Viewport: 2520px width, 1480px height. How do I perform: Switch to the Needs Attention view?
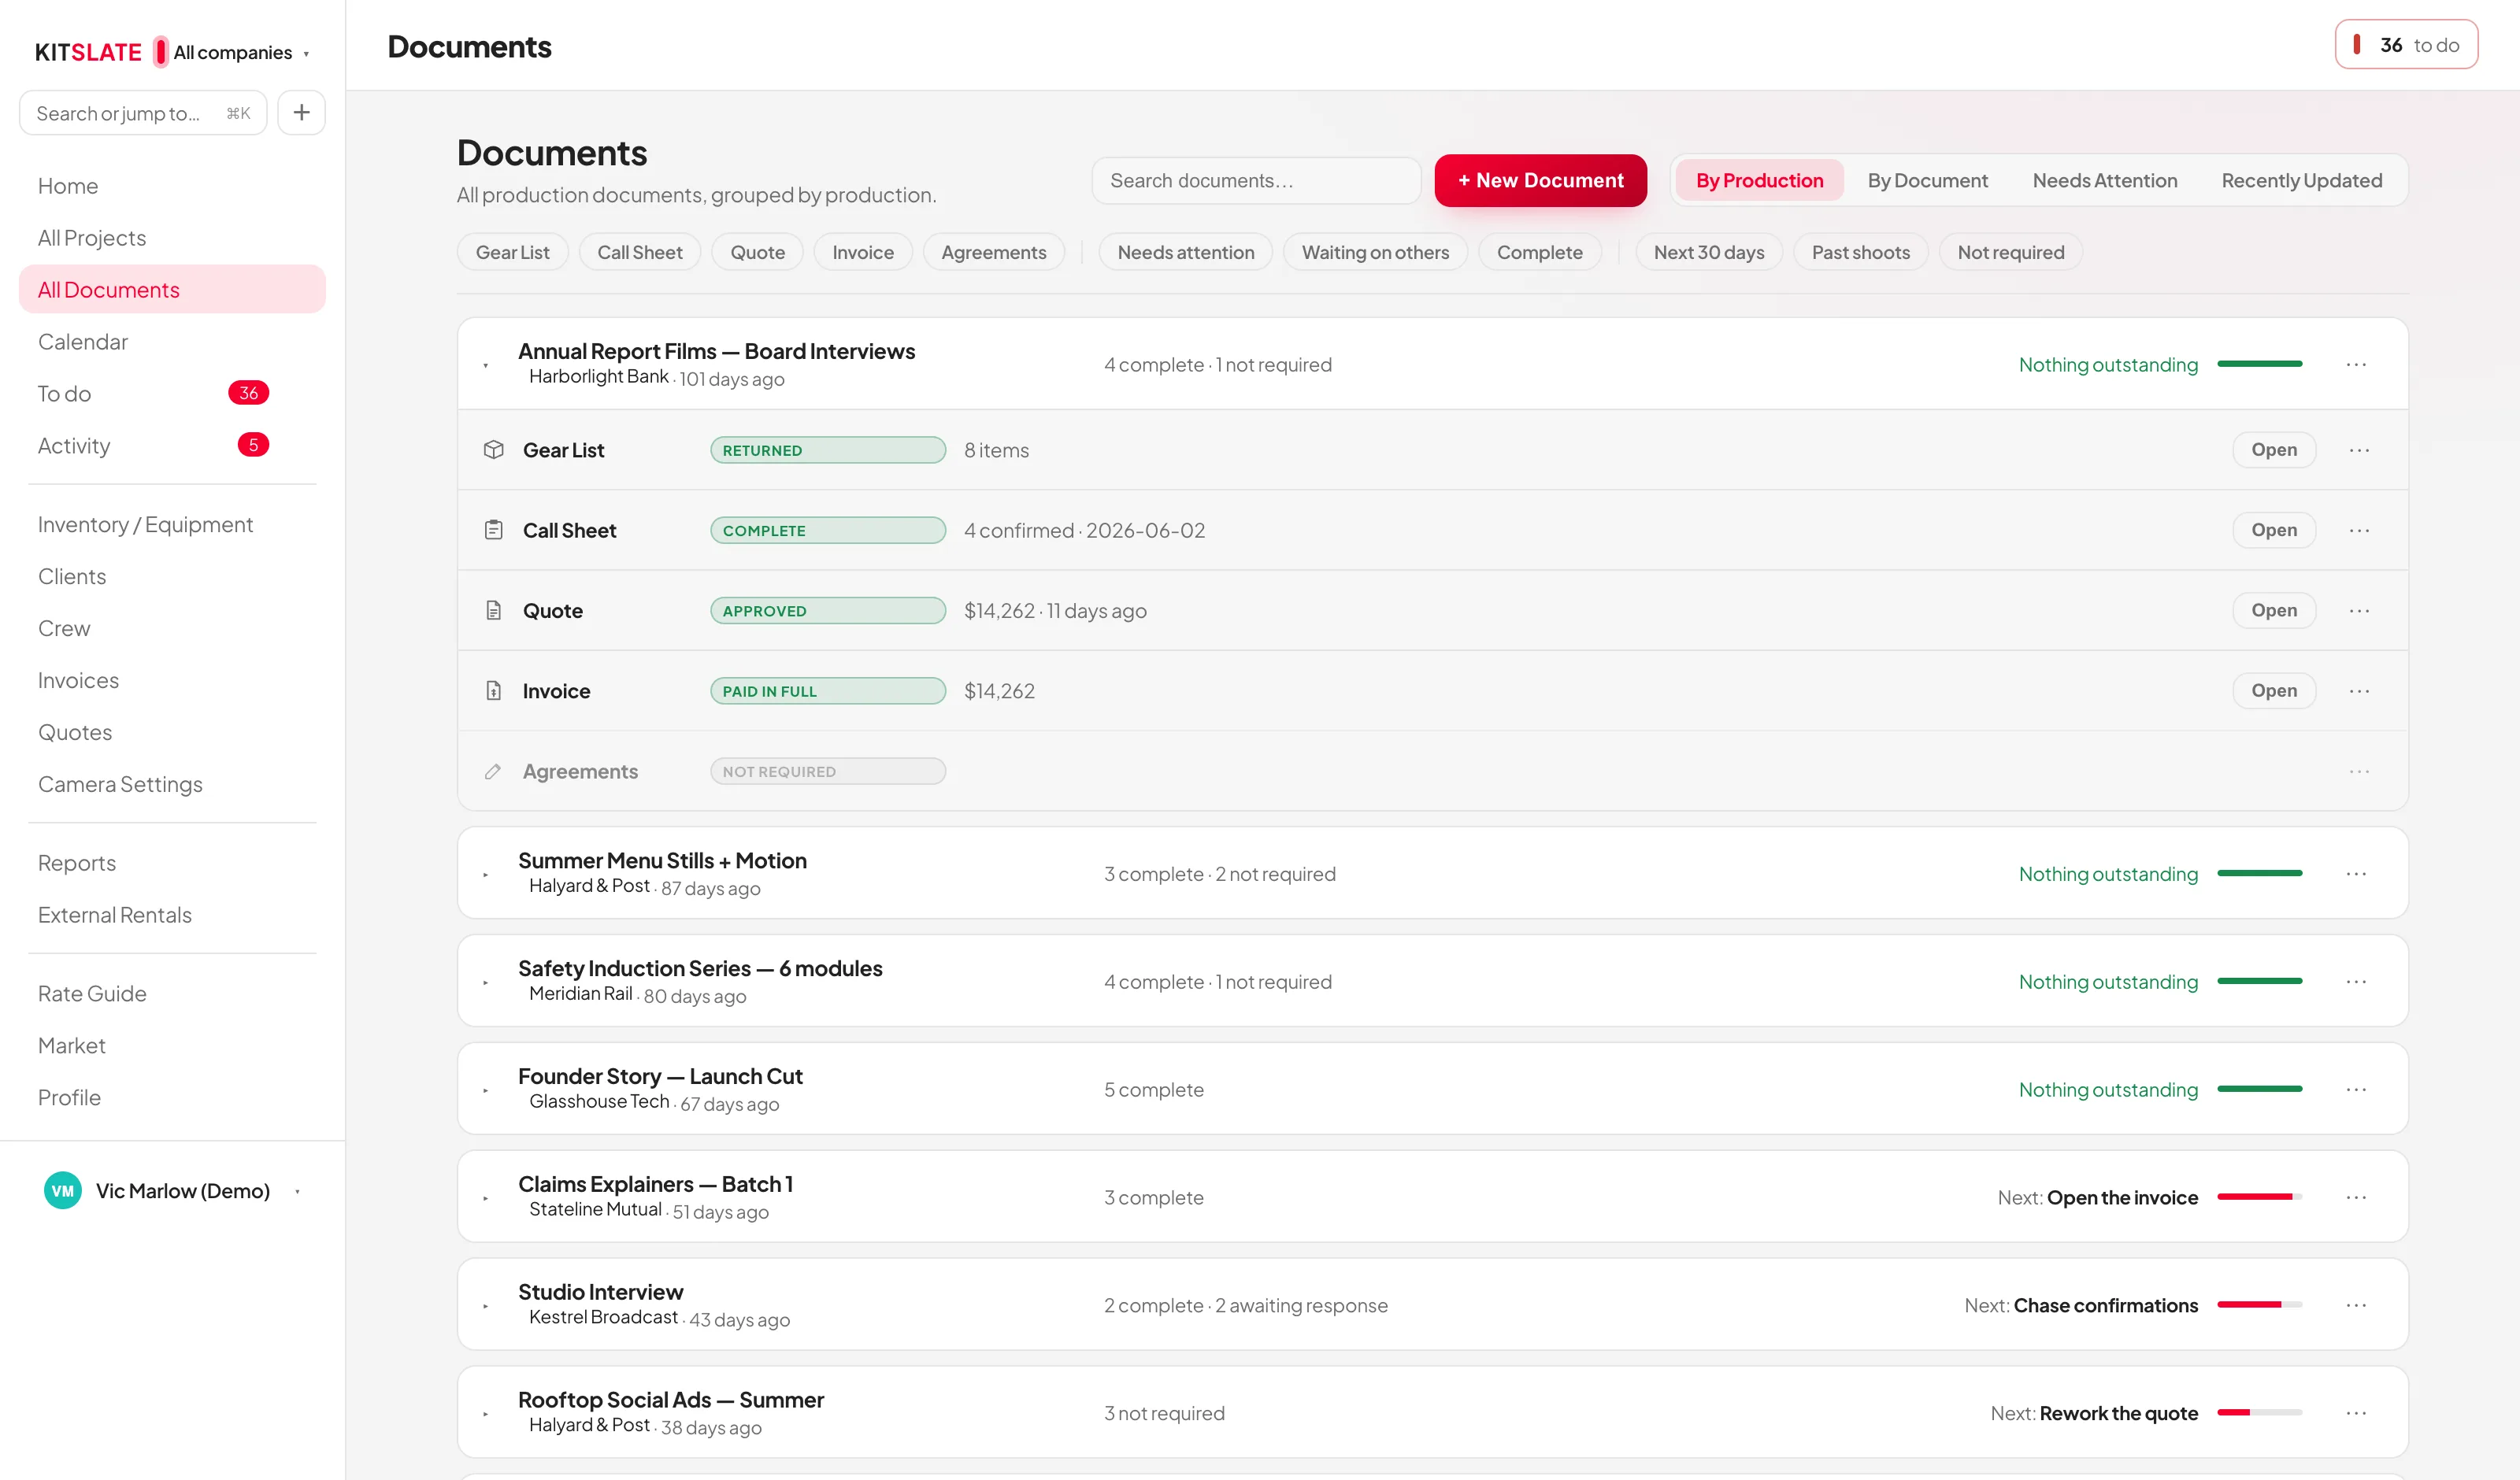pos(2104,180)
